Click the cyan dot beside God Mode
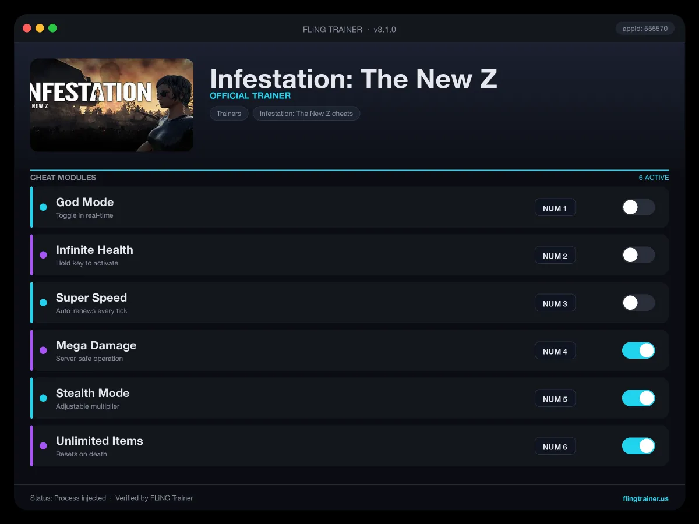Image resolution: width=699 pixels, height=524 pixels. point(43,207)
